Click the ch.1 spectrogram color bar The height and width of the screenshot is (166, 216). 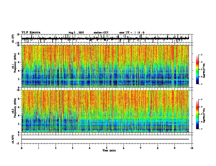coord(197,69)
